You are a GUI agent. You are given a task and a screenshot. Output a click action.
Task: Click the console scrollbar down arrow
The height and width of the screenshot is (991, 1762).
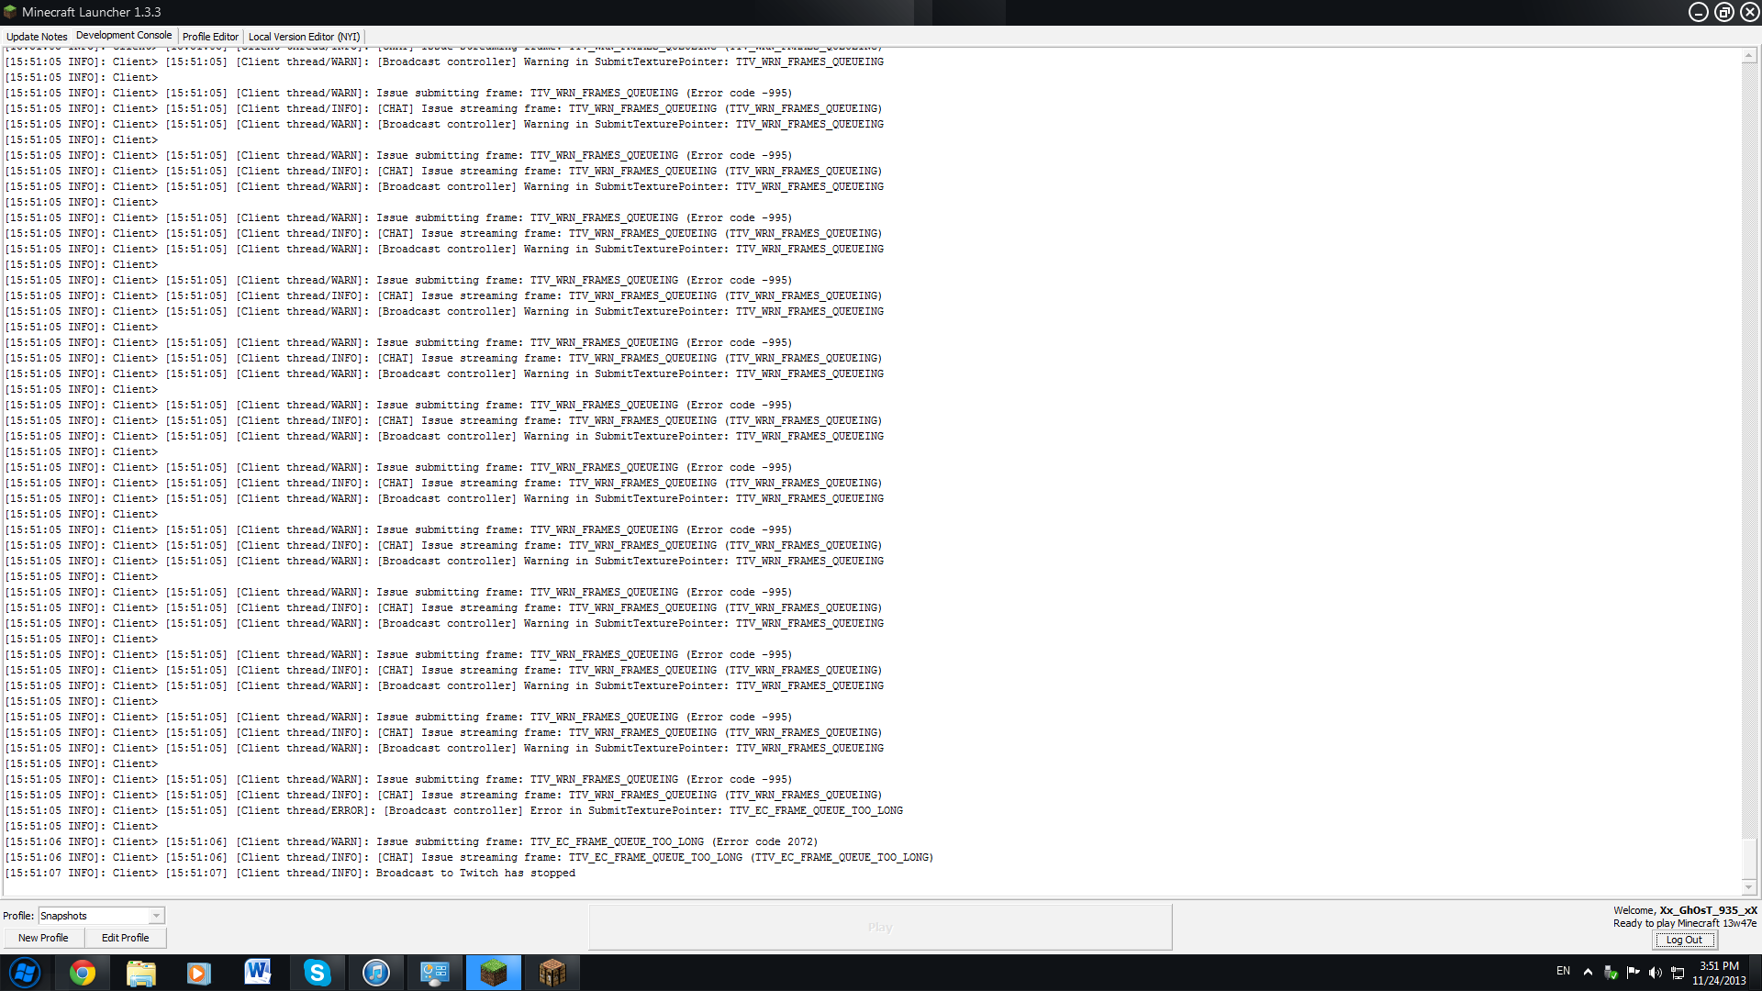pyautogui.click(x=1748, y=887)
